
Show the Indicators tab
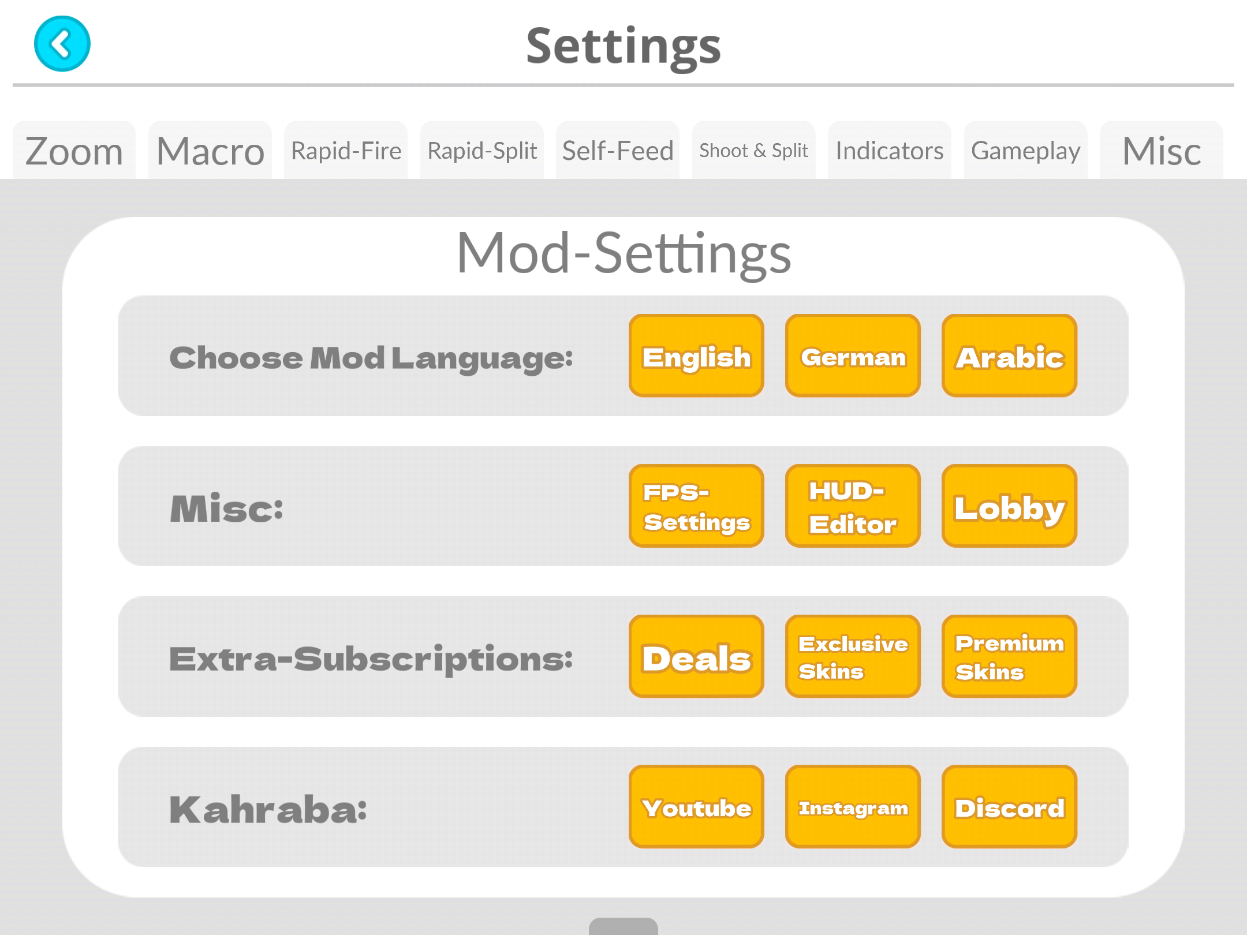click(890, 151)
